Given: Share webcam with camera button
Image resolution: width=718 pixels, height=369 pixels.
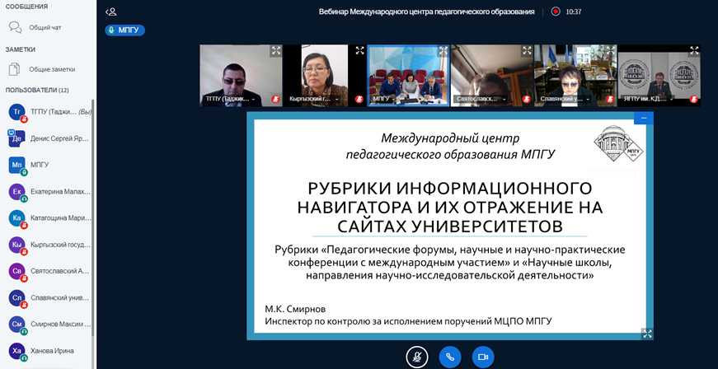Looking at the screenshot, I should 483,357.
